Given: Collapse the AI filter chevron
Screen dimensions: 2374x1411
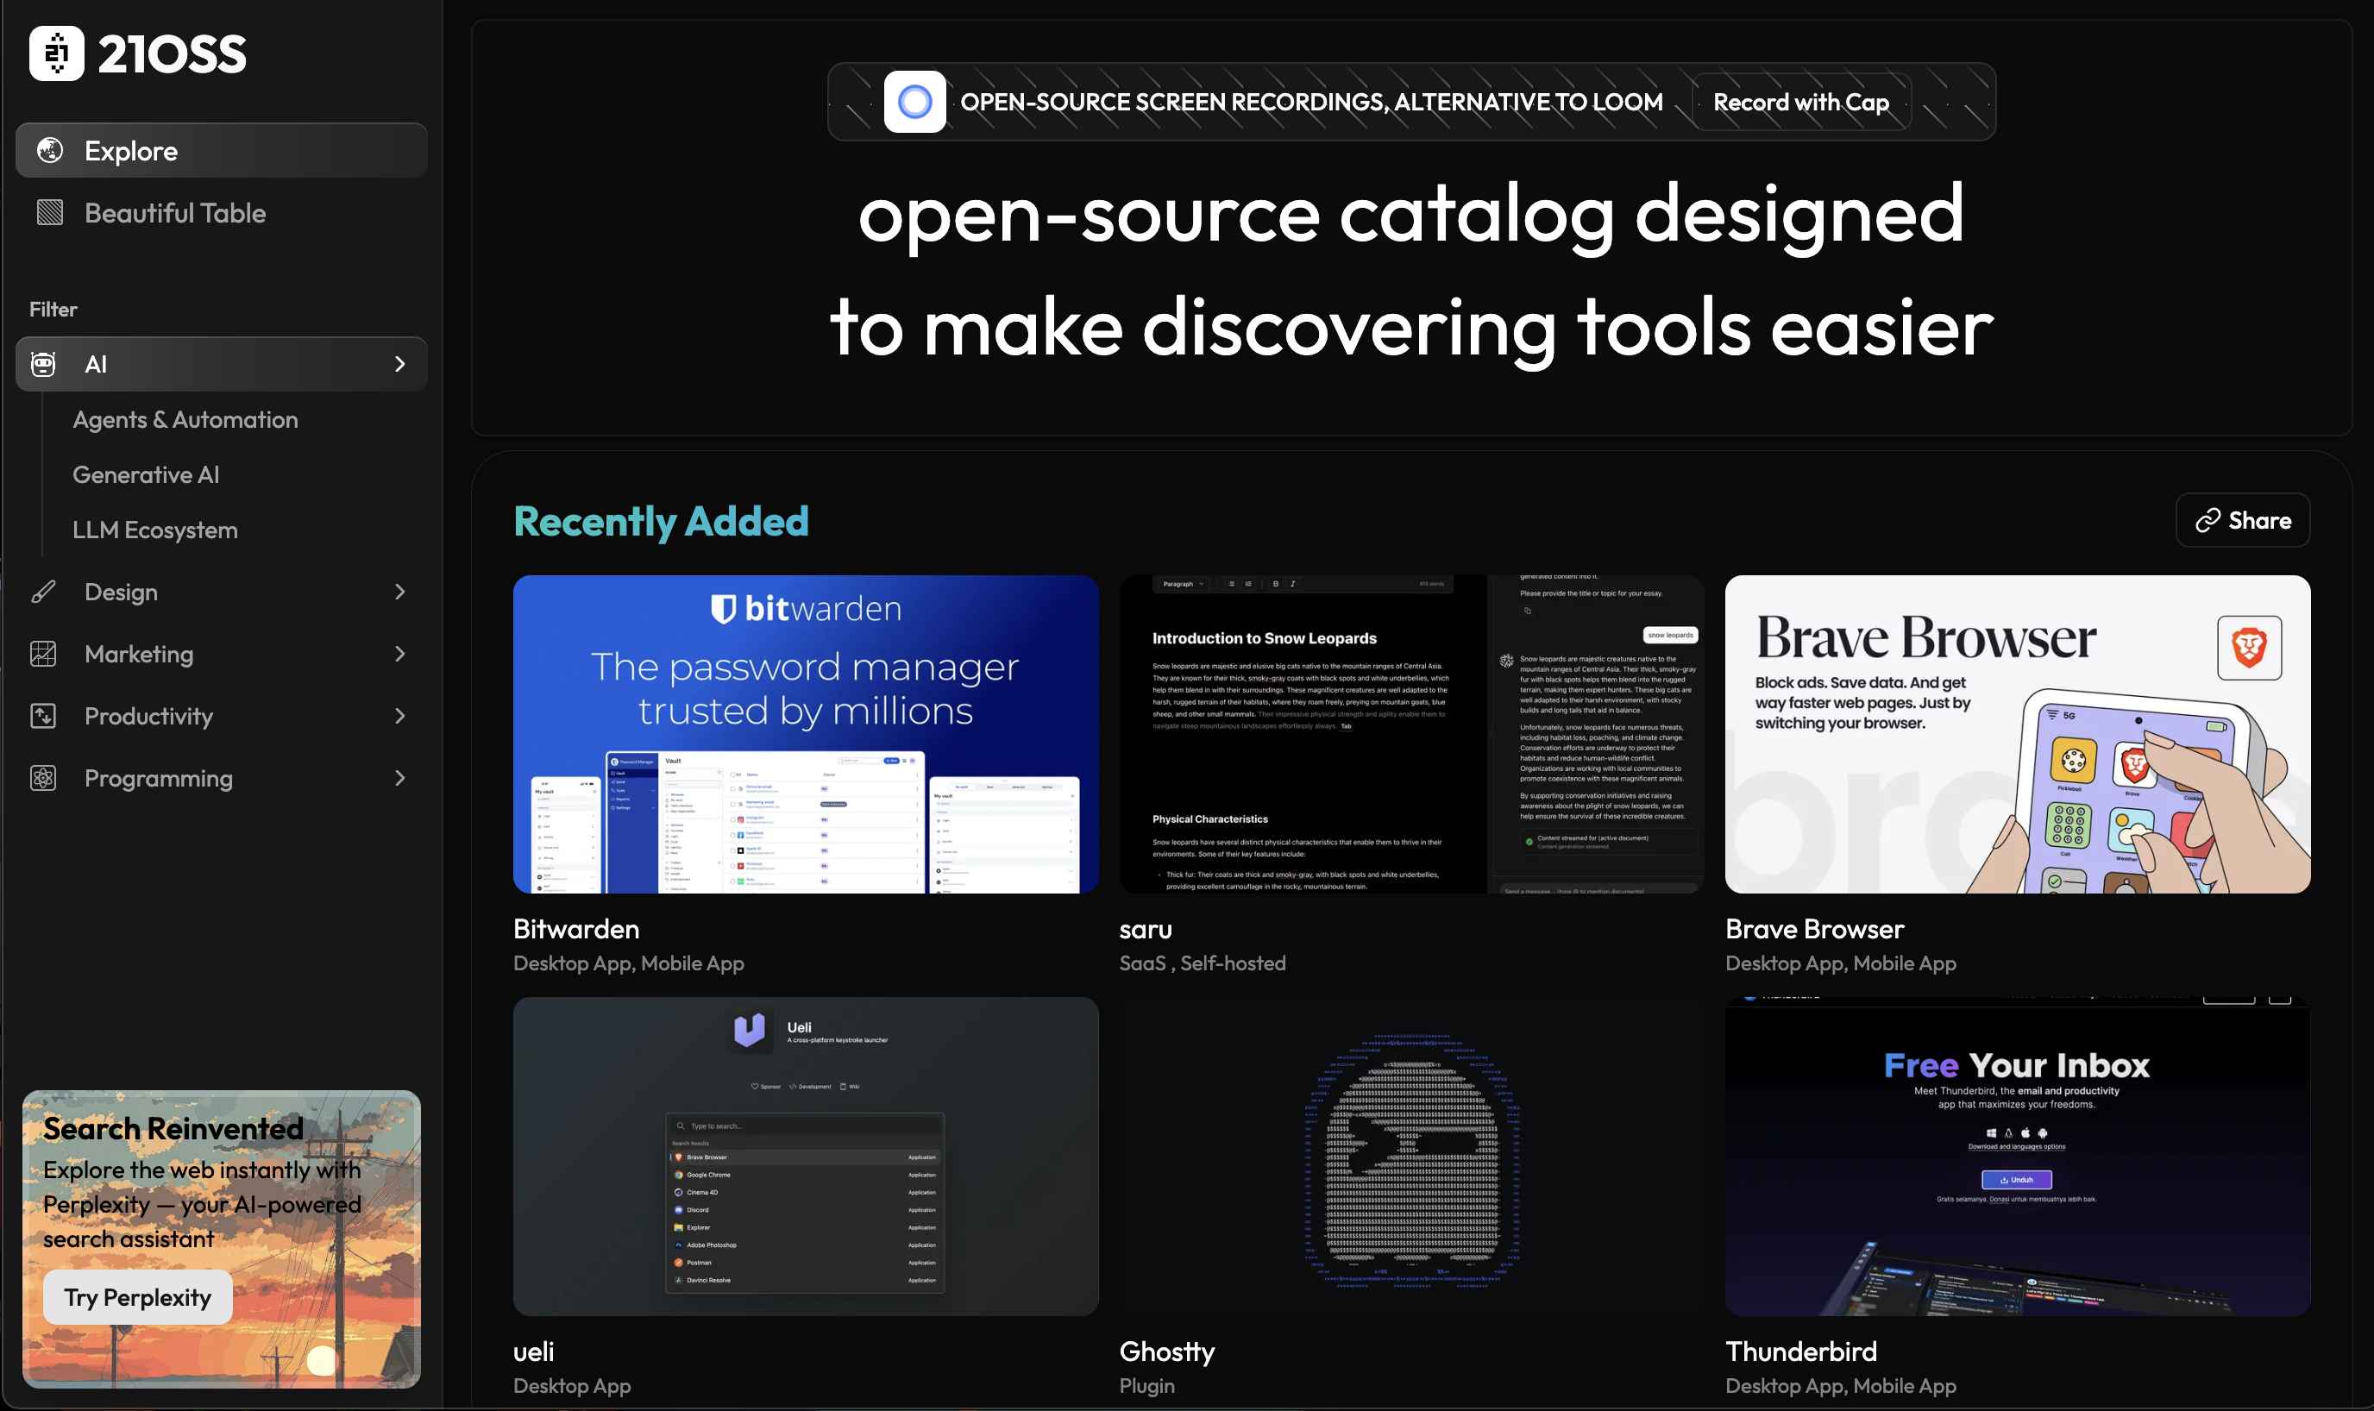Looking at the screenshot, I should tap(399, 364).
